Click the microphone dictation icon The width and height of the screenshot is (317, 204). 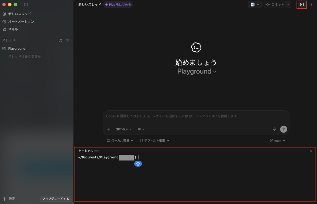coord(275,129)
